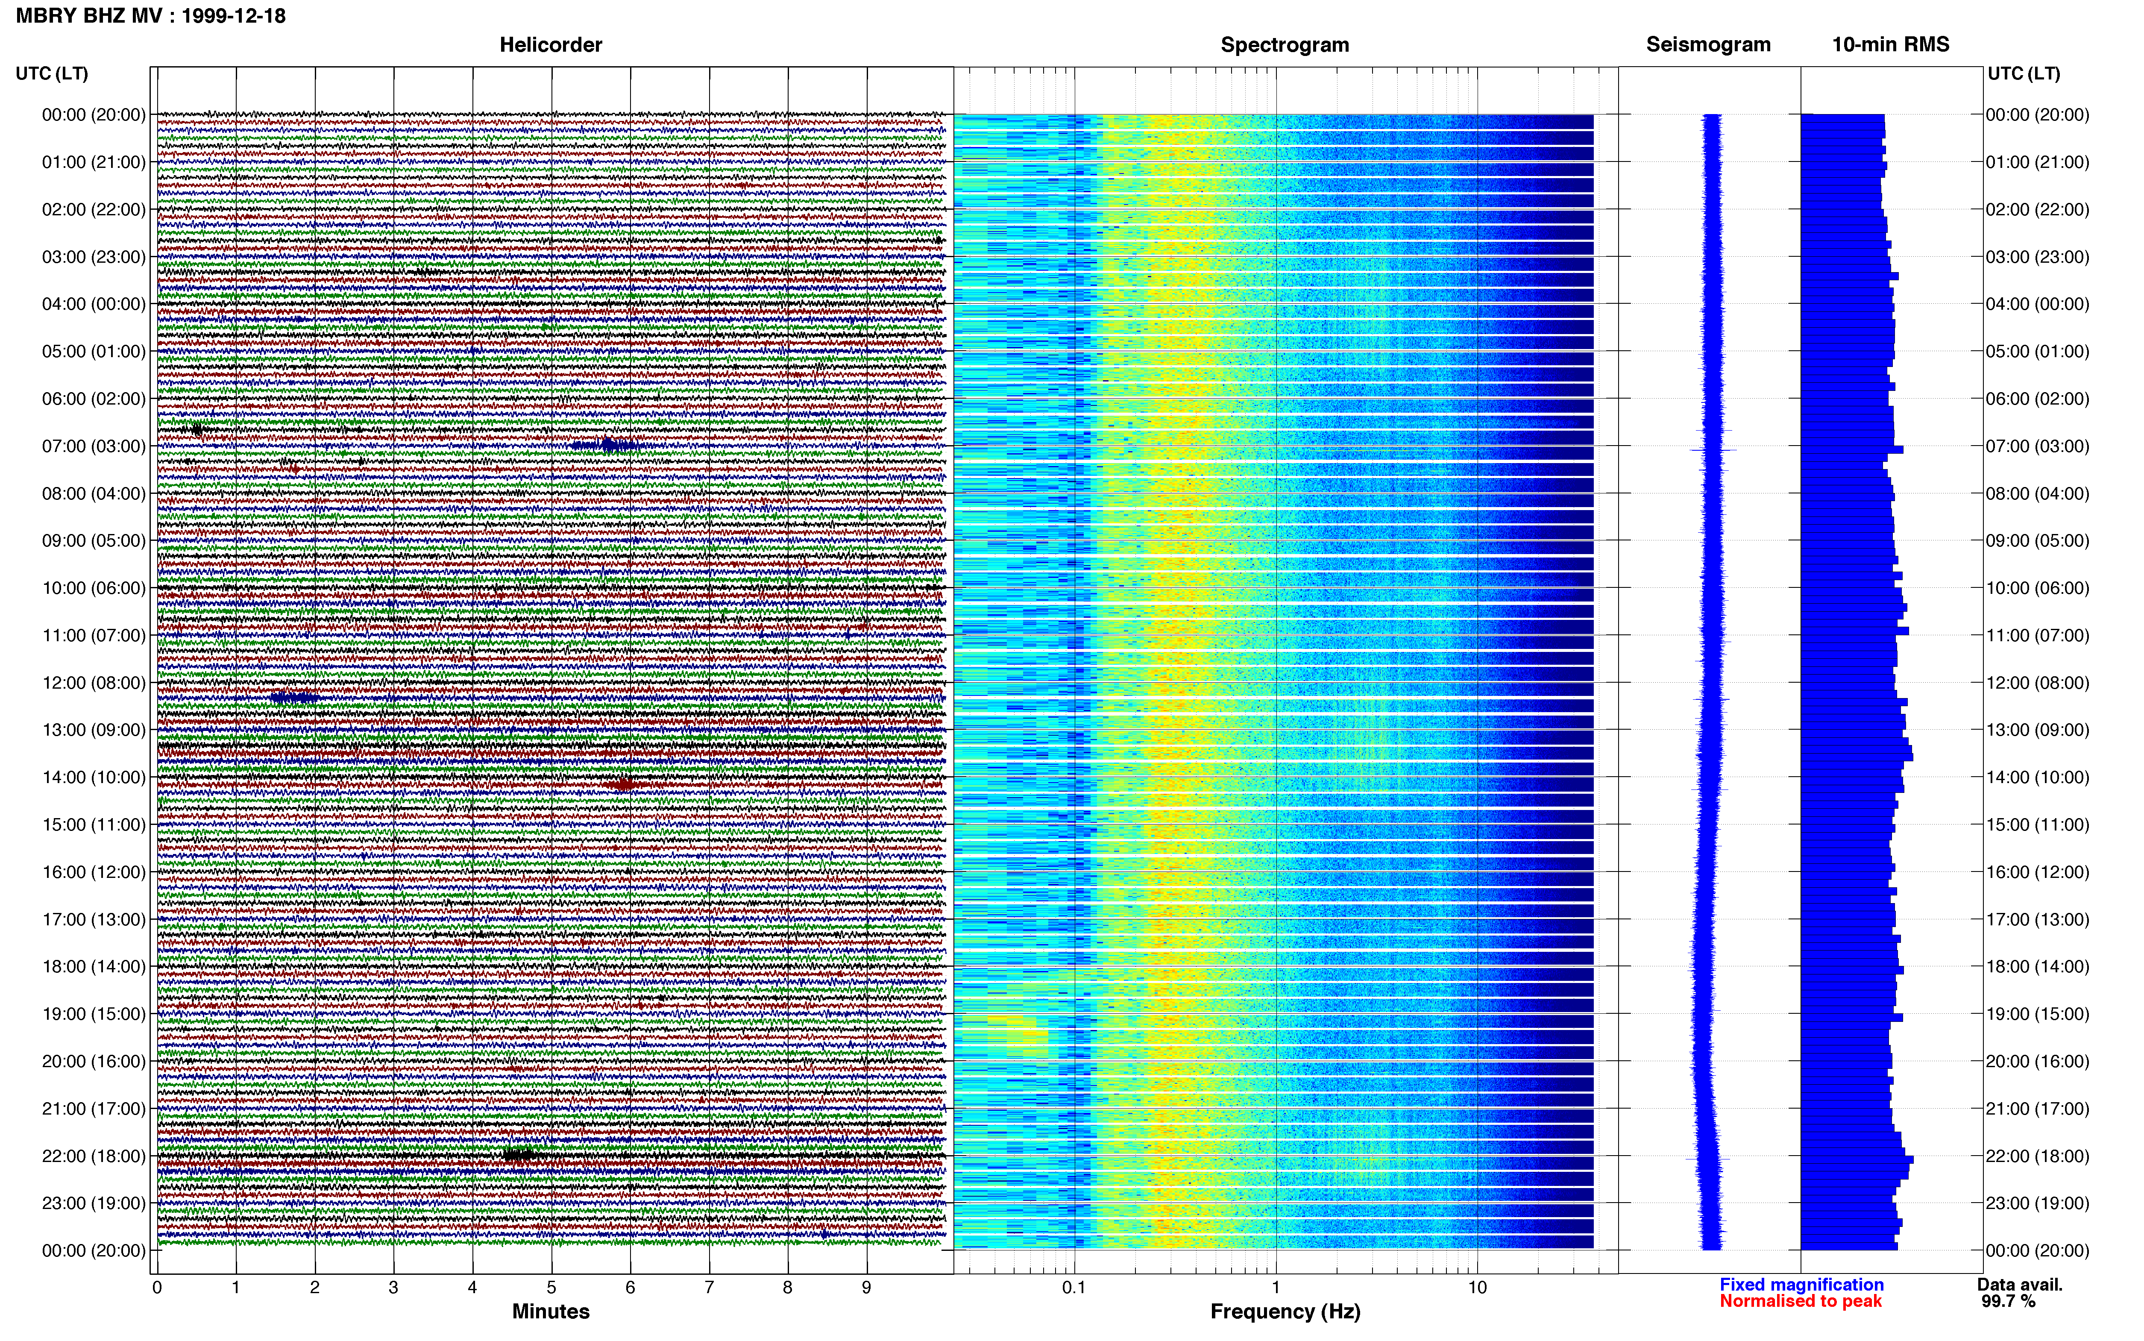Click left axis label 07:00 (03:00)
The image size is (2144, 1341).
(94, 446)
